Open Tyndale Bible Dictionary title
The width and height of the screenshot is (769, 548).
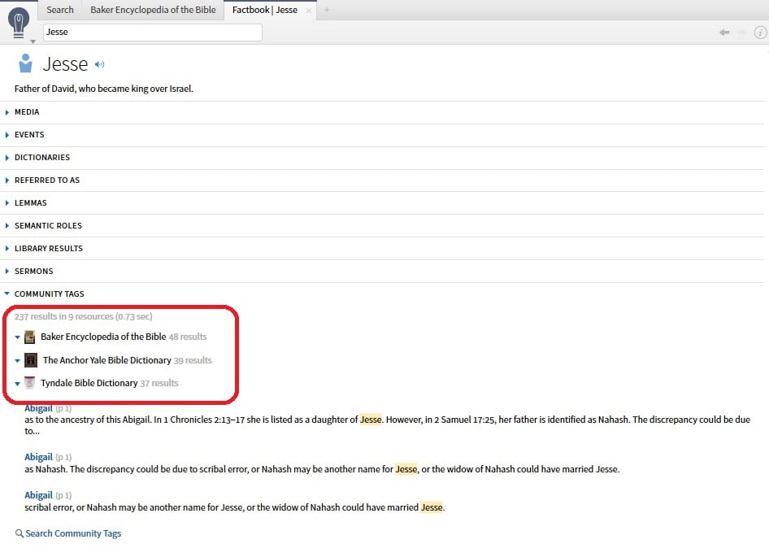[89, 383]
